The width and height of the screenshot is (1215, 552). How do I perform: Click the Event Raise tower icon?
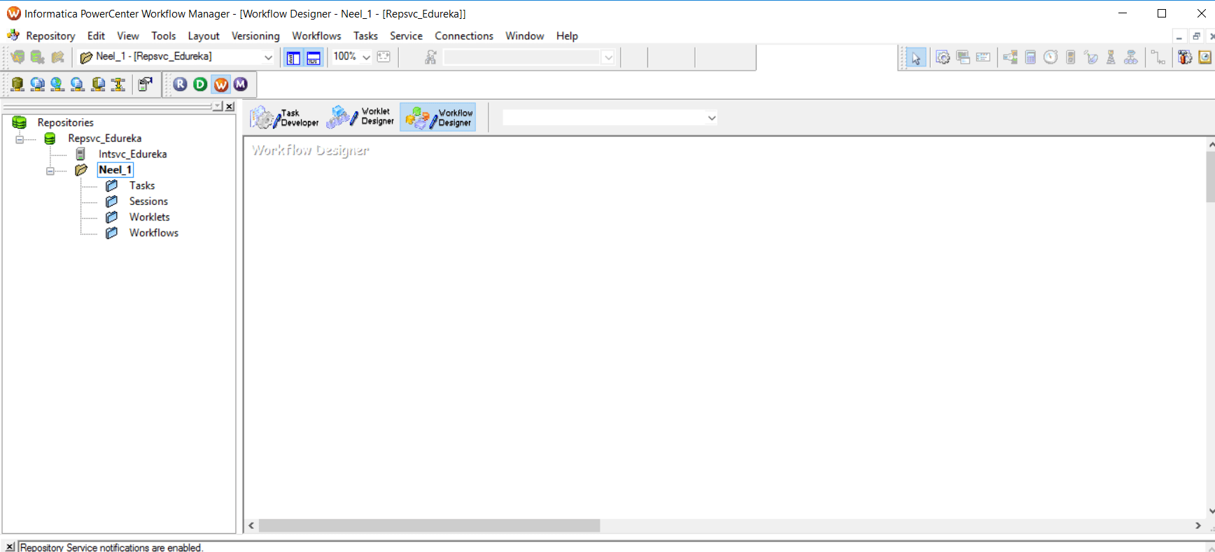point(1111,57)
